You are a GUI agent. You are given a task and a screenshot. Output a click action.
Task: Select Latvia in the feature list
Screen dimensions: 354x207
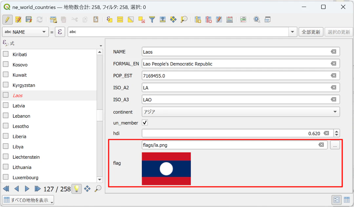[x=19, y=106]
